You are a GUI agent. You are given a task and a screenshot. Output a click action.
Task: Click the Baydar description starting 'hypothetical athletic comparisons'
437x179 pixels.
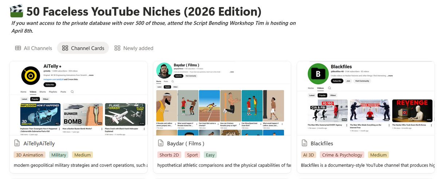click(x=224, y=165)
